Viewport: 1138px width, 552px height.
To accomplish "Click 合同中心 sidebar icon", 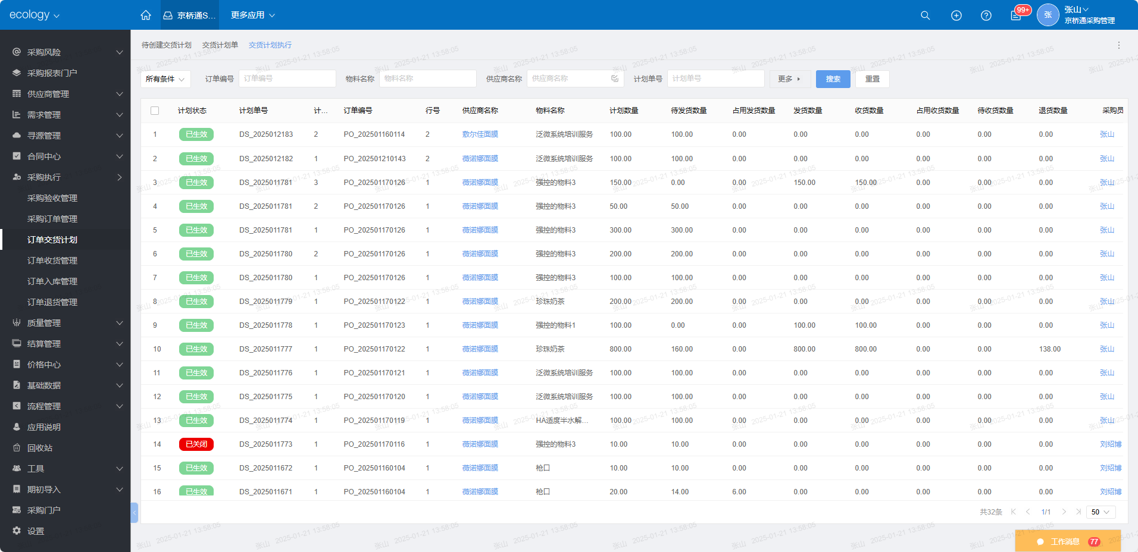I will coord(17,156).
